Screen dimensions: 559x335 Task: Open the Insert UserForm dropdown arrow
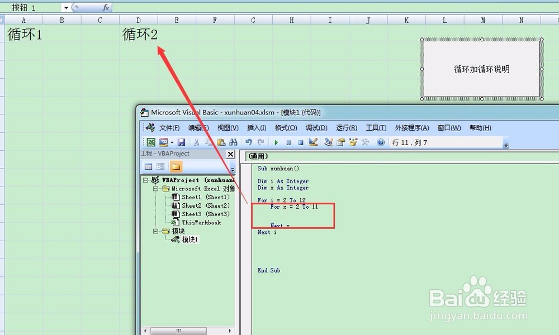click(172, 141)
